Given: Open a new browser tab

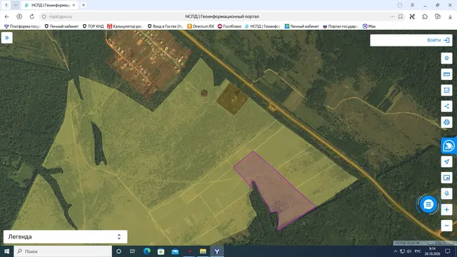Looking at the screenshot, I should (84, 5).
